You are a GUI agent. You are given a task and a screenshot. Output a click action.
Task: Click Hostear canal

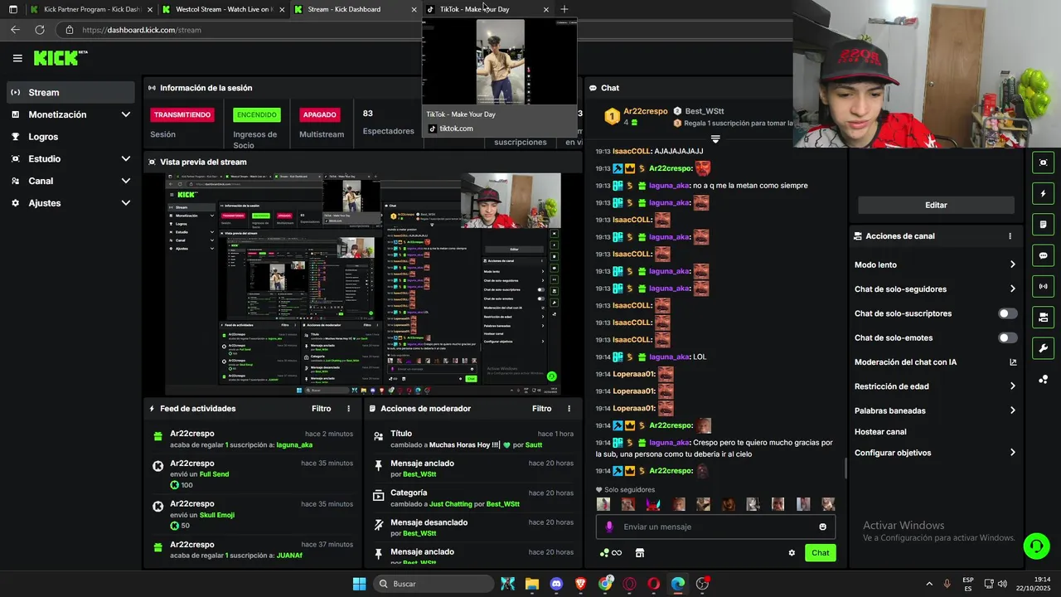point(880,432)
